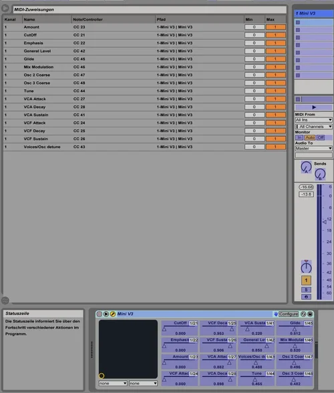334x393 pixels.
Task: Arm the Mini V3 track for recording
Action: [x=306, y=297]
